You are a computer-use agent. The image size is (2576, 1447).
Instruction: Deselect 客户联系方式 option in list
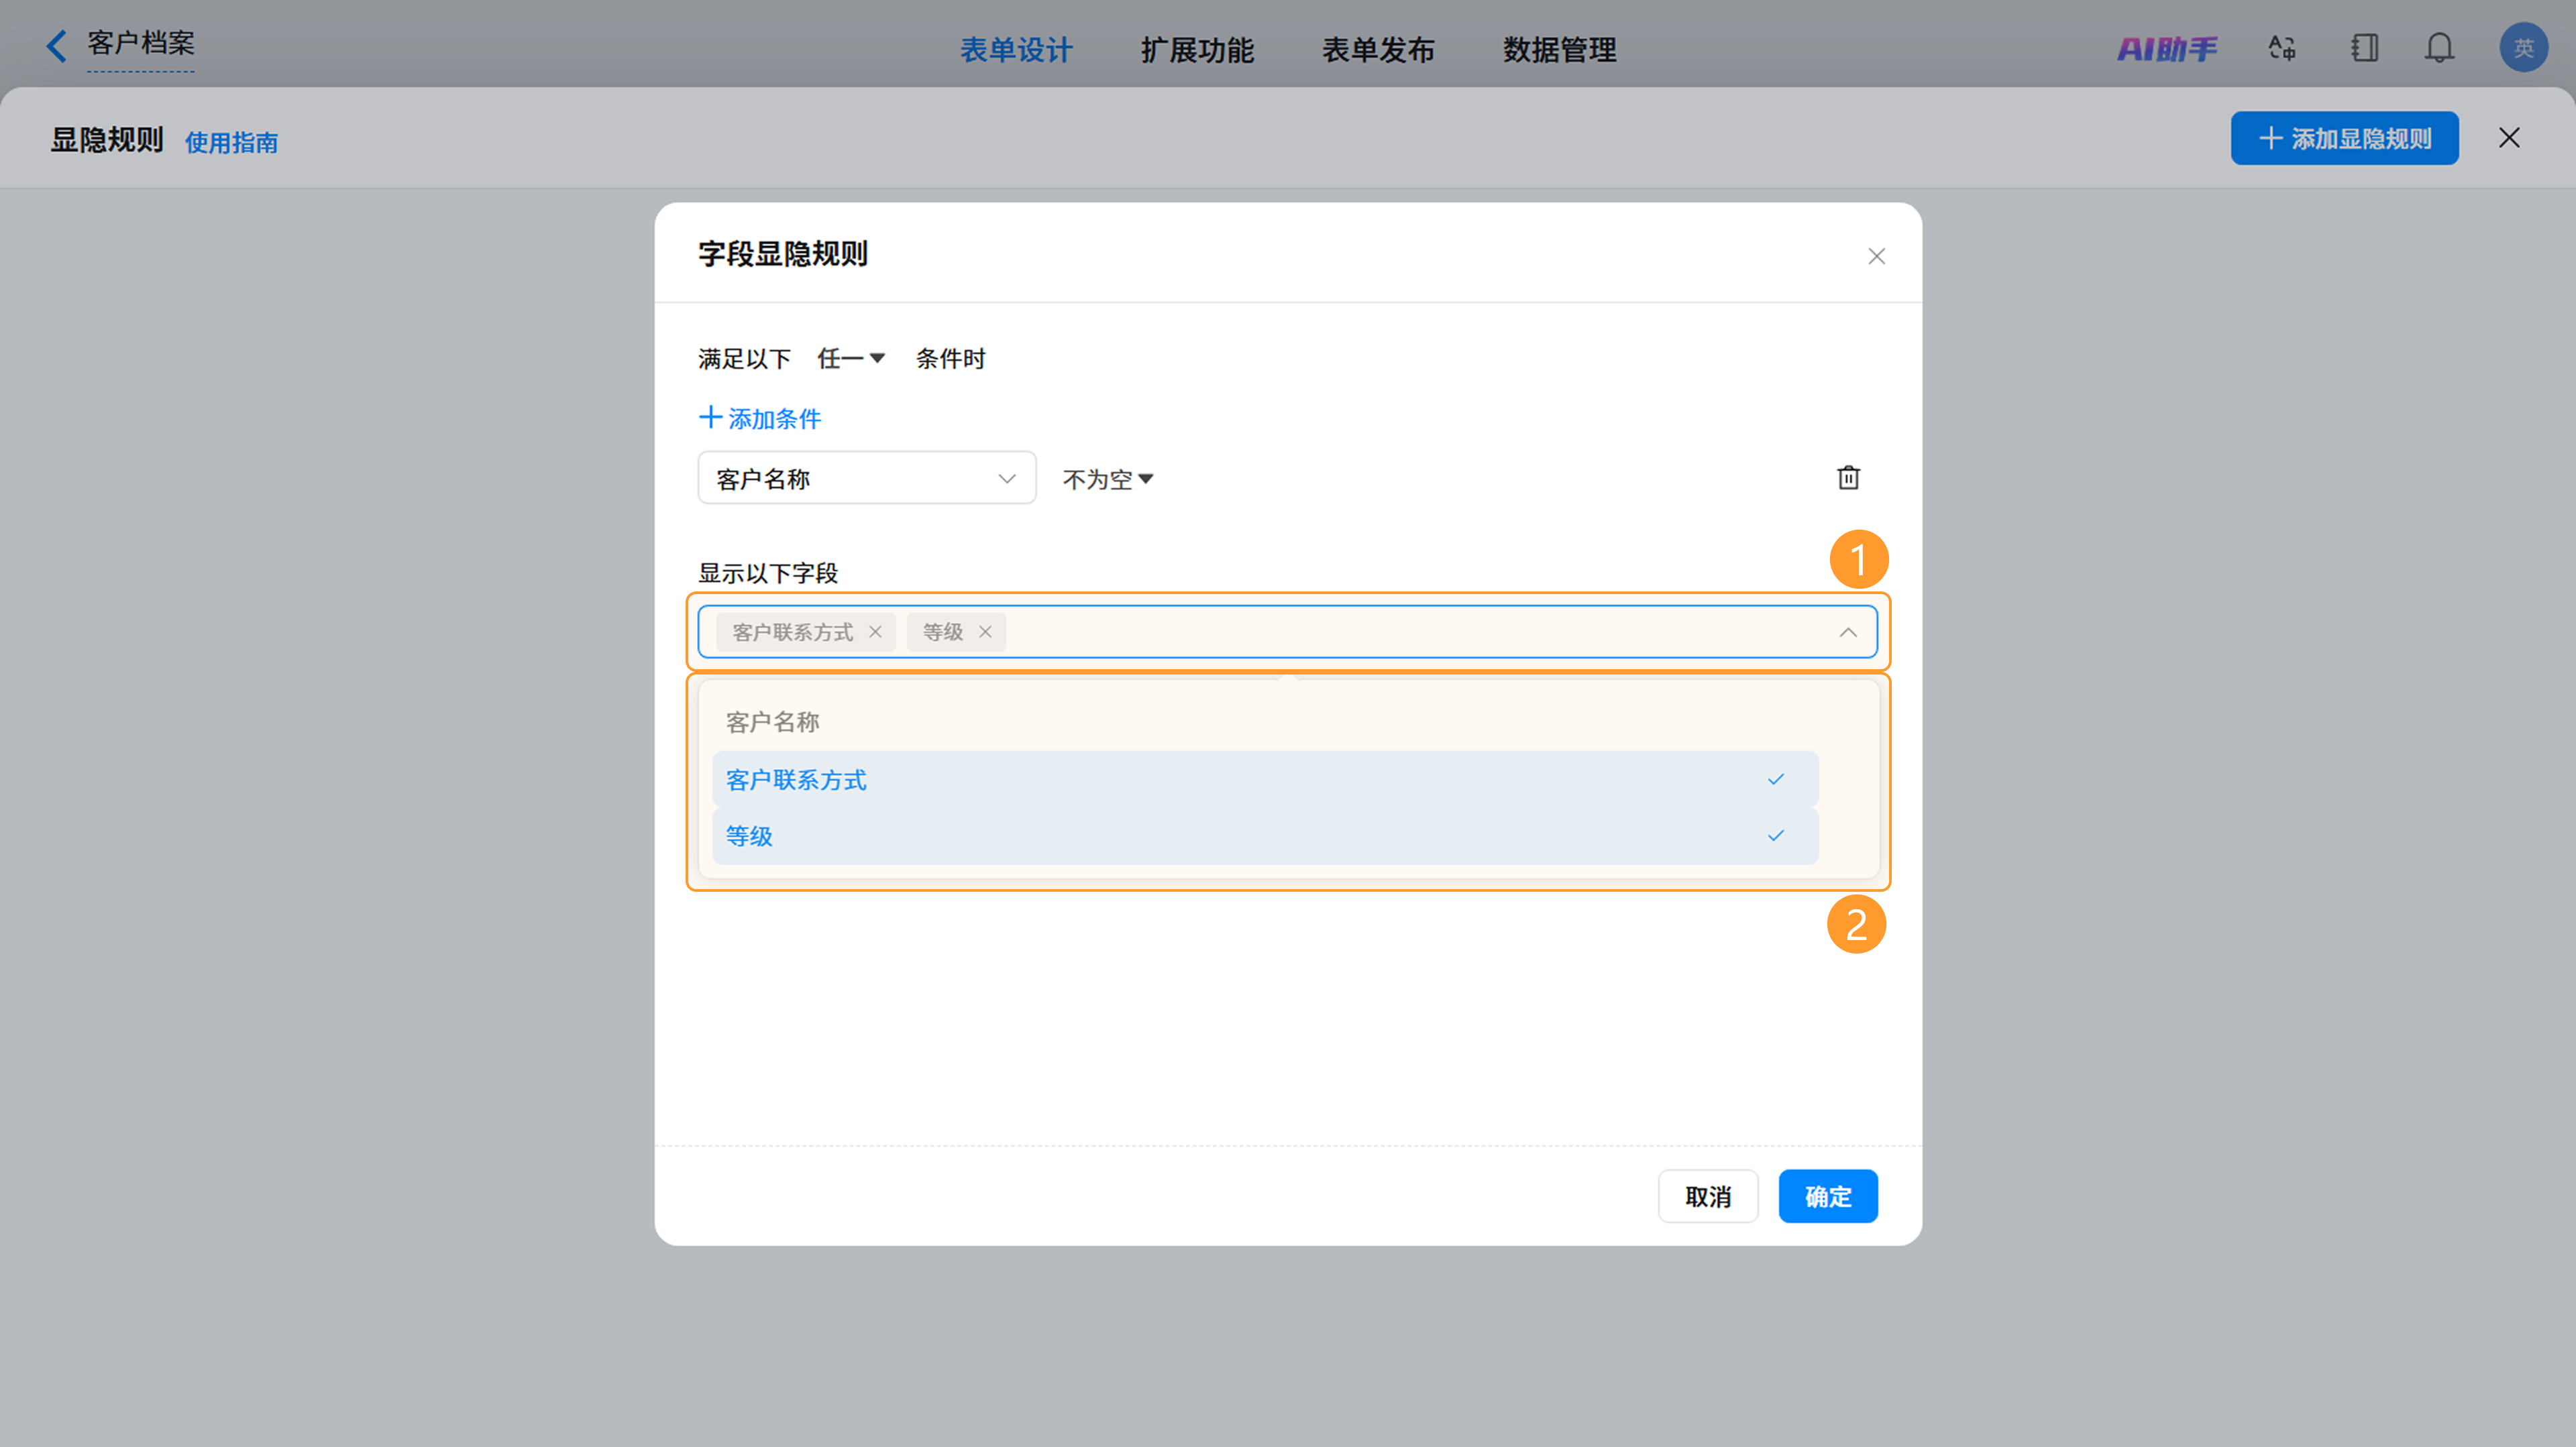(x=1264, y=779)
